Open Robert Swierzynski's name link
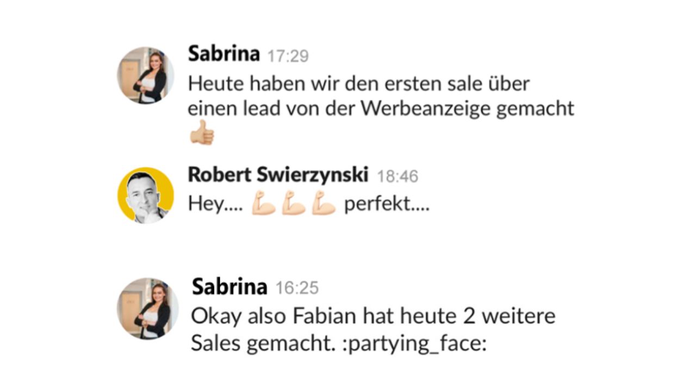Viewport: 696px width, 391px height. pyautogui.click(x=278, y=175)
